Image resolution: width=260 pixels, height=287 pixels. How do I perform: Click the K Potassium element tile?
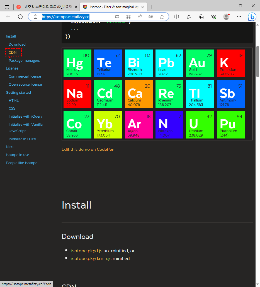click(x=230, y=63)
